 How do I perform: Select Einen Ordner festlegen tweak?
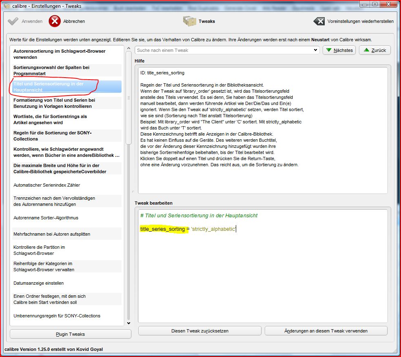click(67, 299)
